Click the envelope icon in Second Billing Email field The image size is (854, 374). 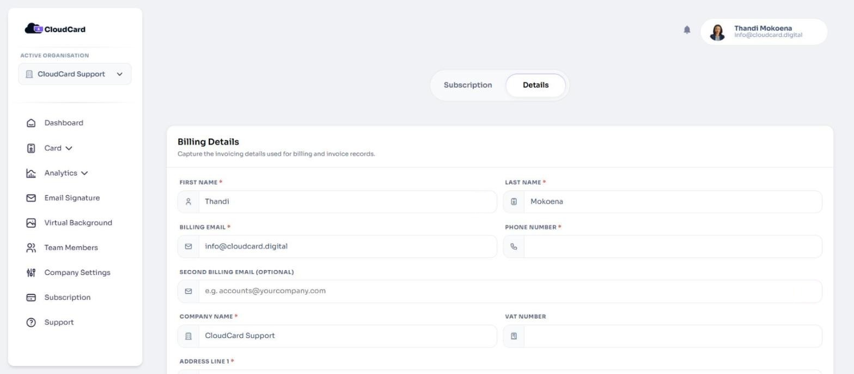coord(188,291)
